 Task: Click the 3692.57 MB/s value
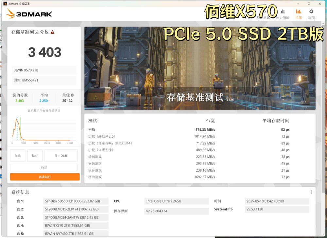(x=205, y=177)
